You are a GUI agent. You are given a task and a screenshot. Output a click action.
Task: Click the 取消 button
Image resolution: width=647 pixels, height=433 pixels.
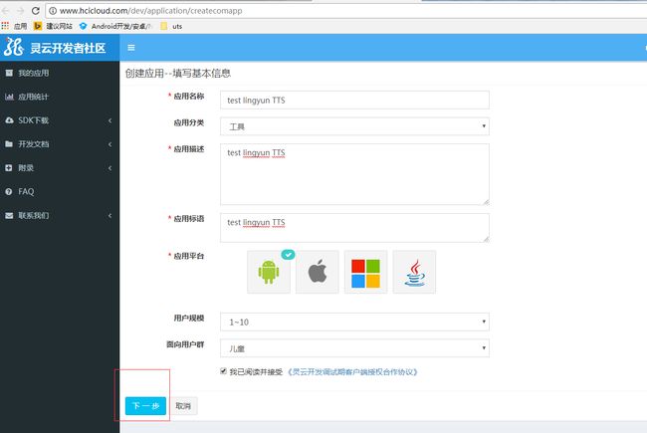pyautogui.click(x=183, y=406)
